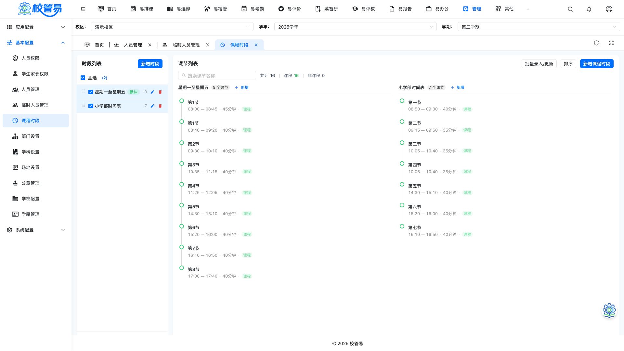Open 易排课 in the top navigation

(x=142, y=9)
